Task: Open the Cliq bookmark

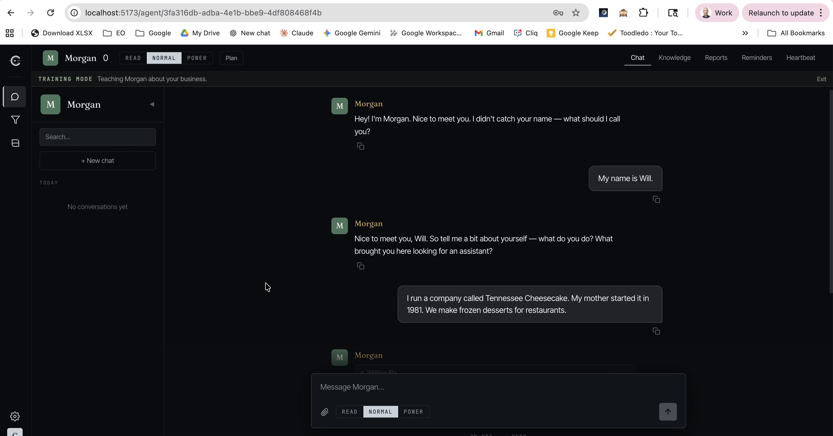Action: click(x=525, y=33)
